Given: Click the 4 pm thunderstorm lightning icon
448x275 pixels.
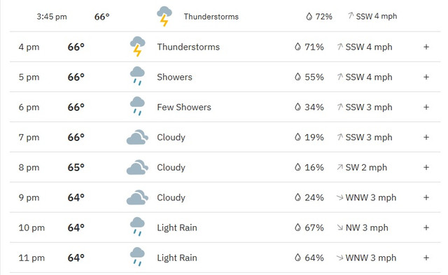Looking at the screenshot, I should pyautogui.click(x=137, y=47).
